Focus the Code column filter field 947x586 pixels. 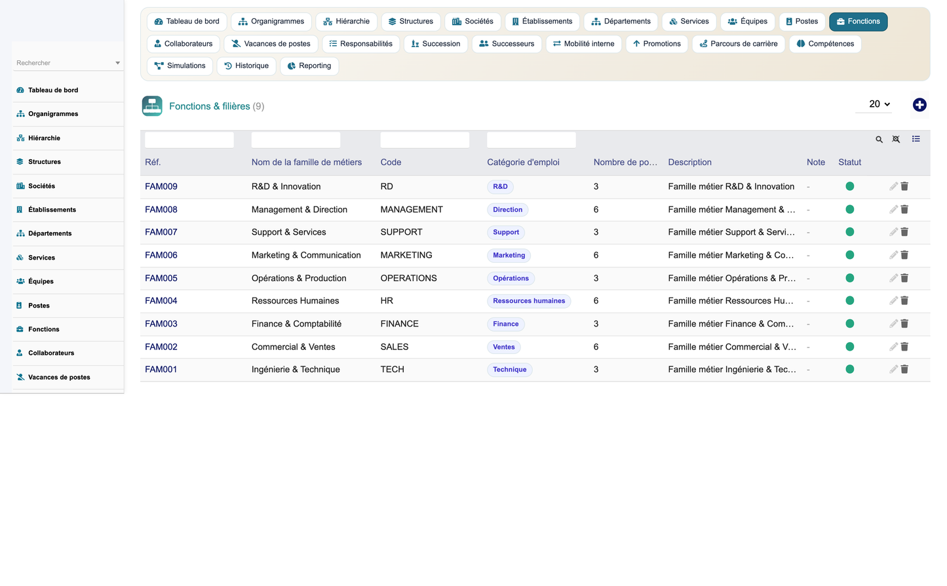425,140
